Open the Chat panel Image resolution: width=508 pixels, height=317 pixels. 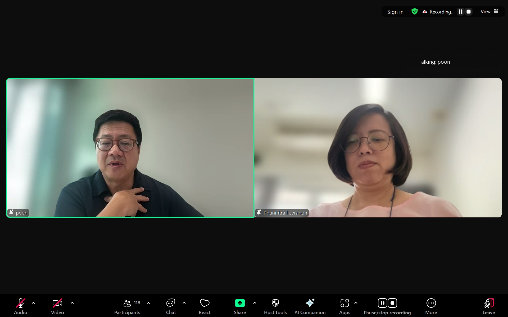[171, 306]
